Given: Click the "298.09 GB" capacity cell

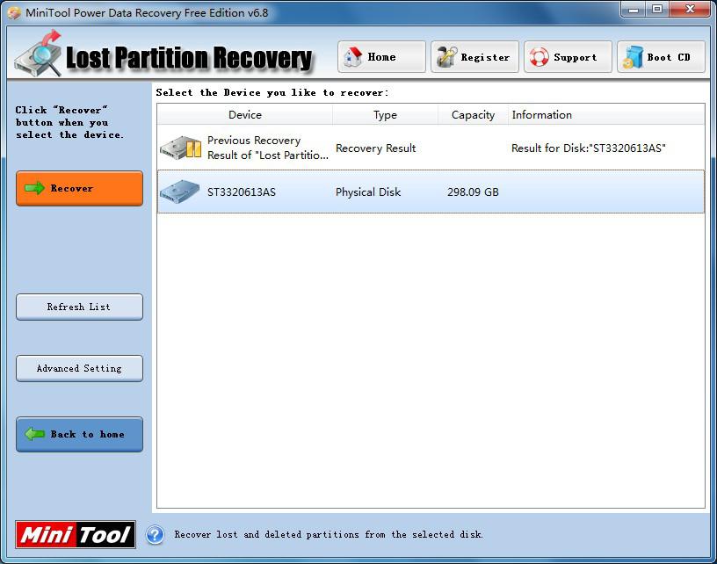Looking at the screenshot, I should point(473,192).
